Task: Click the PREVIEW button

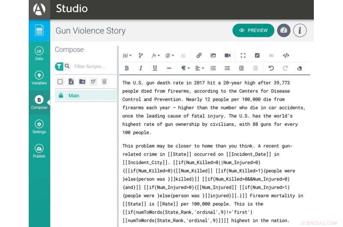Action: pos(253,30)
